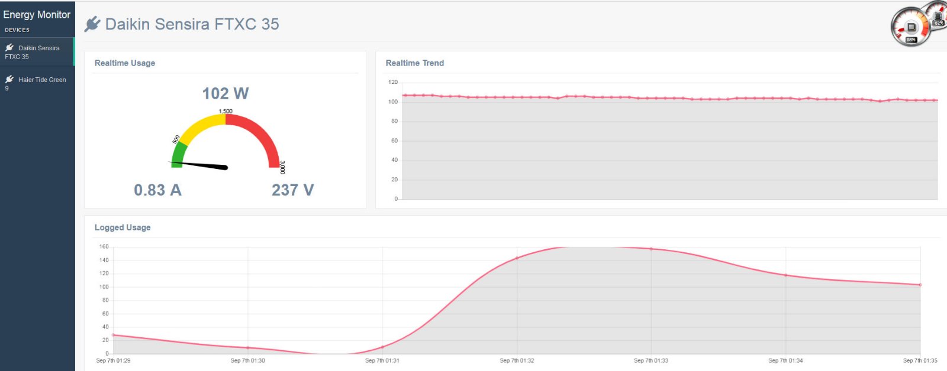Click the plug icon beside Haier Tide Green
Image resolution: width=947 pixels, height=371 pixels.
[x=9, y=79]
